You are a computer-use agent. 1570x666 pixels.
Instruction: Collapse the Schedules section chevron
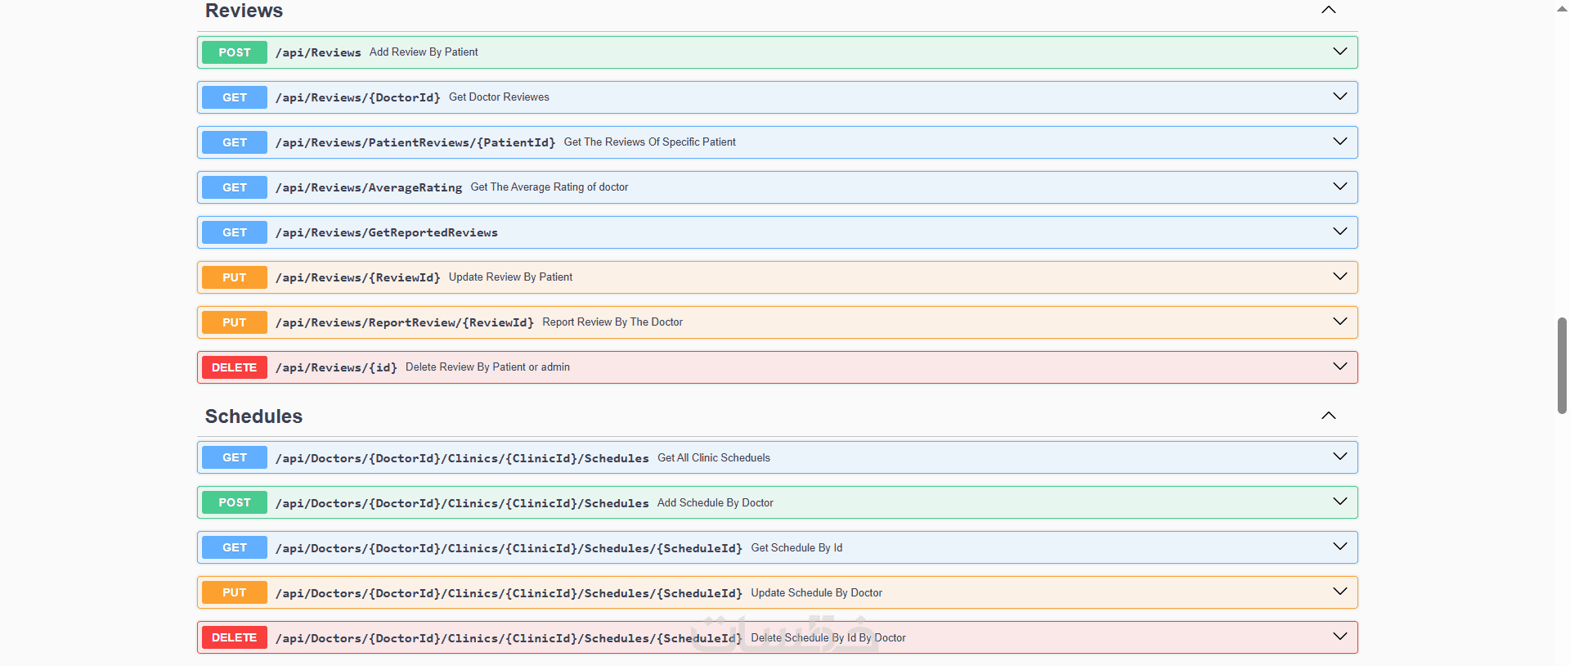pos(1329,416)
